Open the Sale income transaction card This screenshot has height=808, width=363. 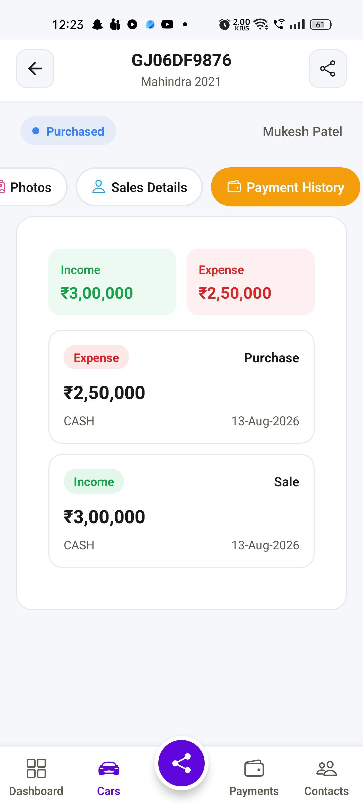(x=182, y=511)
